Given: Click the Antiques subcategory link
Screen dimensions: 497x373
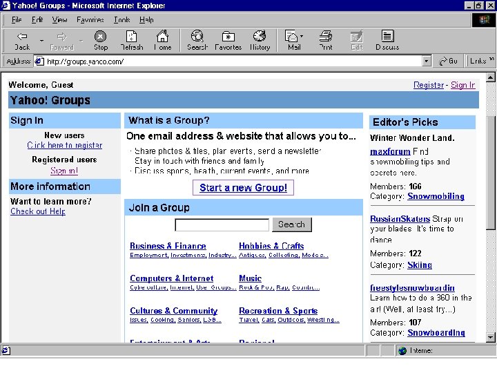Looking at the screenshot, I should pyautogui.click(x=253, y=255).
